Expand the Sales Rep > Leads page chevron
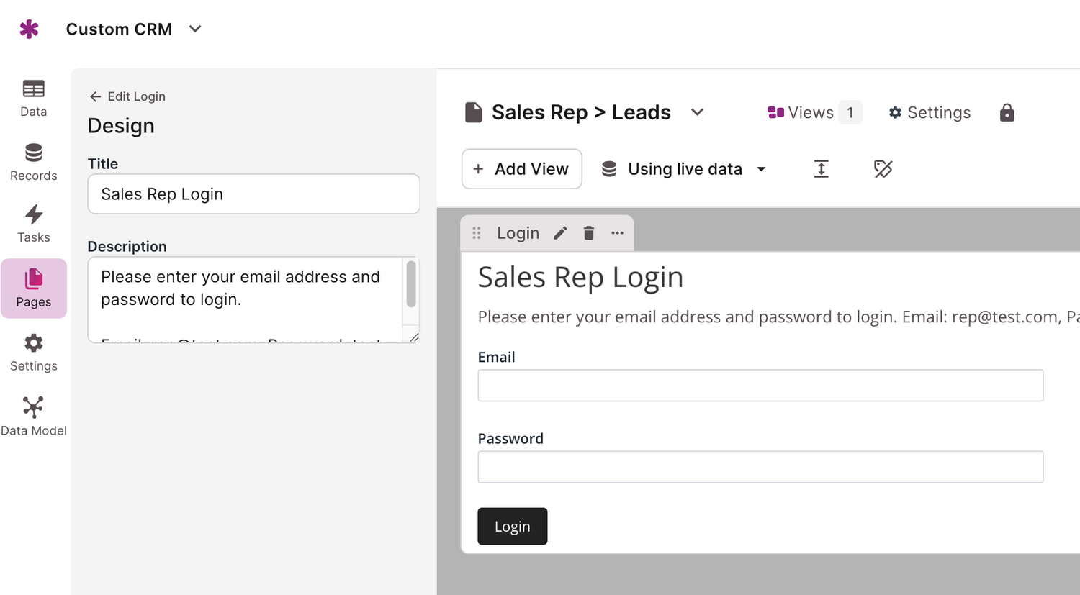 [697, 112]
